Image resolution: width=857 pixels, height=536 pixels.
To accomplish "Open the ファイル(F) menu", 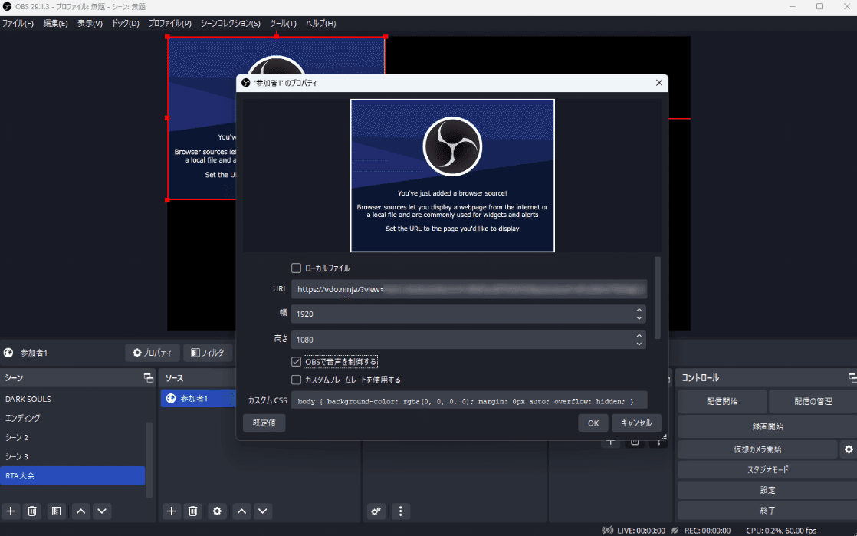I will coord(18,24).
